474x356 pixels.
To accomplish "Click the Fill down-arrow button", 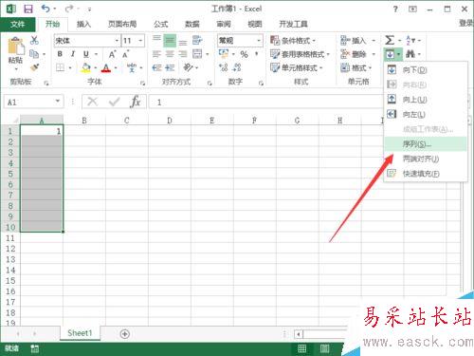I will pyautogui.click(x=390, y=54).
